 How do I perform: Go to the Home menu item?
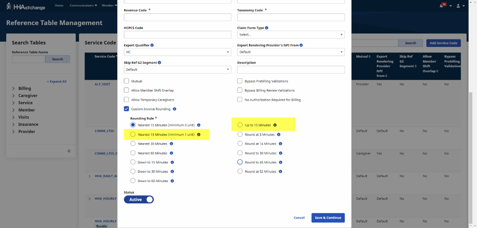(x=59, y=6)
